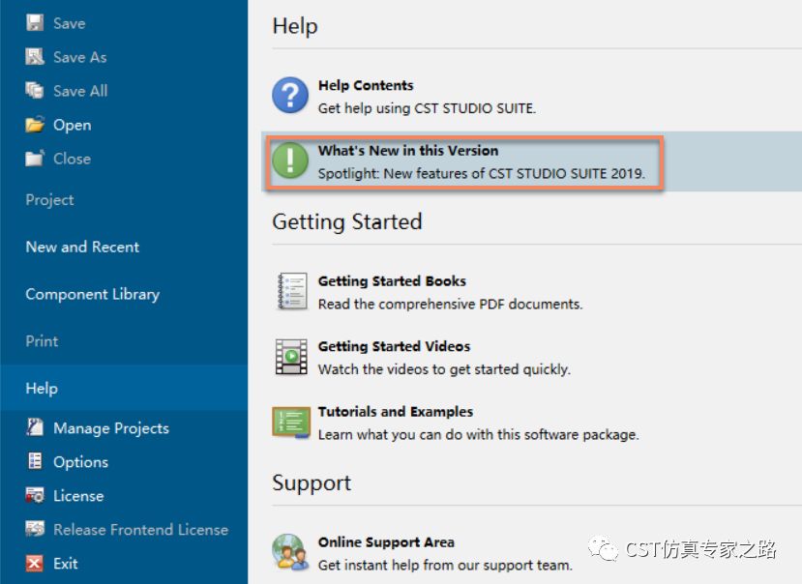
Task: Click 'Learn what you can do' description text
Action: 478,435
